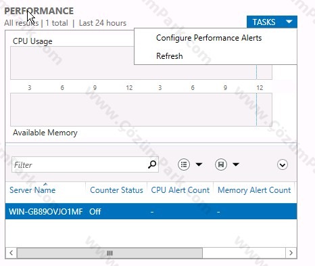Open the TASKS dropdown menu
The width and height of the screenshot is (315, 266).
pos(272,22)
